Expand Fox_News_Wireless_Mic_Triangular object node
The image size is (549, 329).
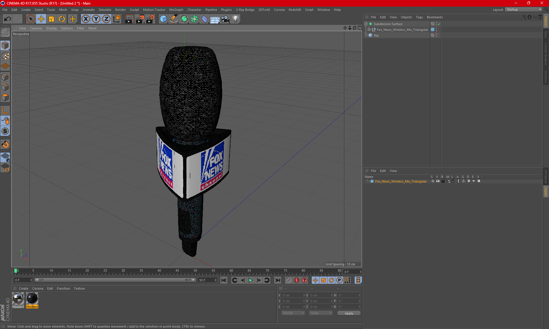tap(369, 30)
